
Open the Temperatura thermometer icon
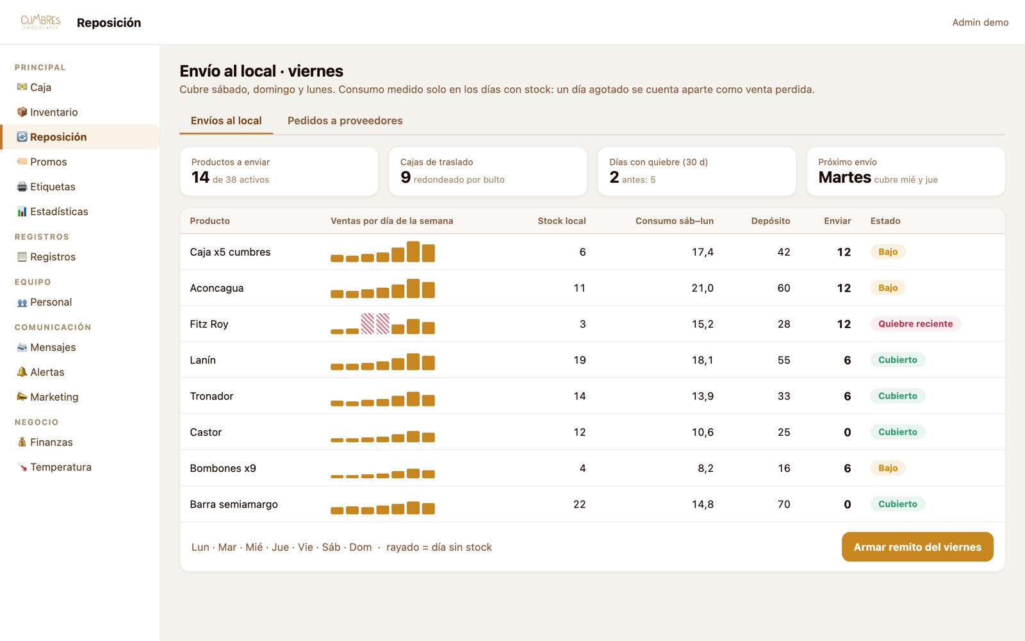point(22,467)
